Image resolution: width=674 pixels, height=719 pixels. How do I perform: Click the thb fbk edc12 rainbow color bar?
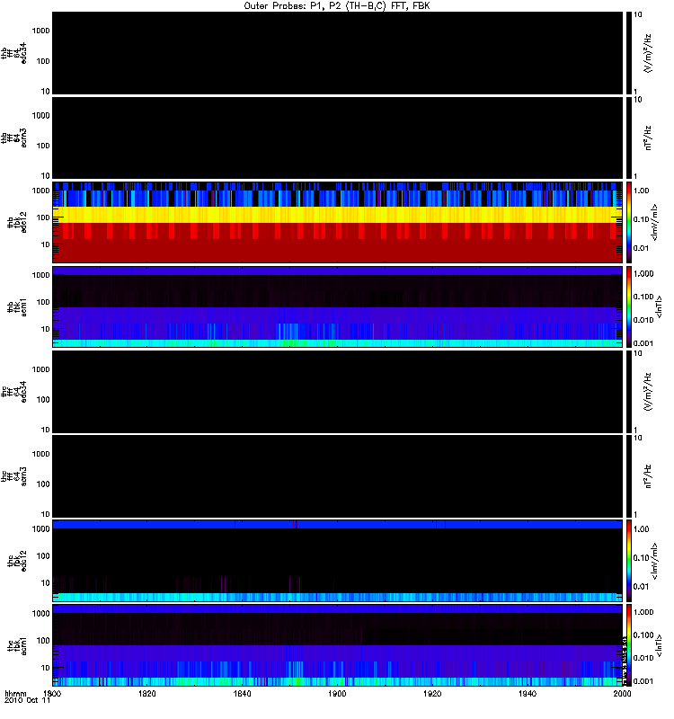628,222
